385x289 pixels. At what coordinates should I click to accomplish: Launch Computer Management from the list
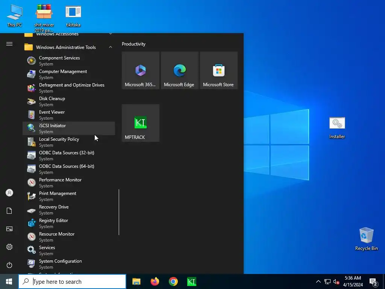[x=69, y=74]
